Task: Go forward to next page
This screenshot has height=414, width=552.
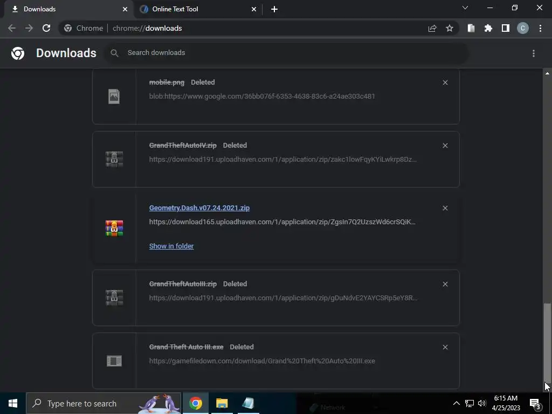Action: pyautogui.click(x=29, y=28)
